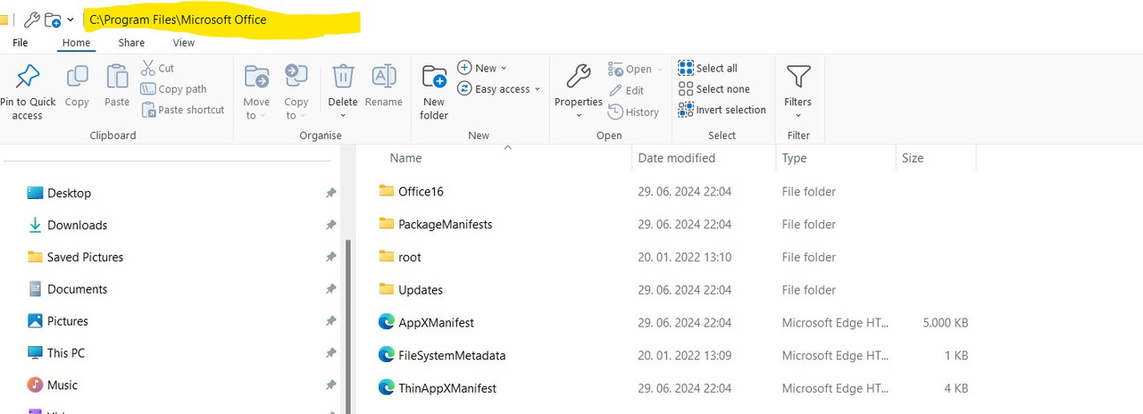Click the pin icon next to Desktop
Screen dimensions: 1143x414
(330, 193)
